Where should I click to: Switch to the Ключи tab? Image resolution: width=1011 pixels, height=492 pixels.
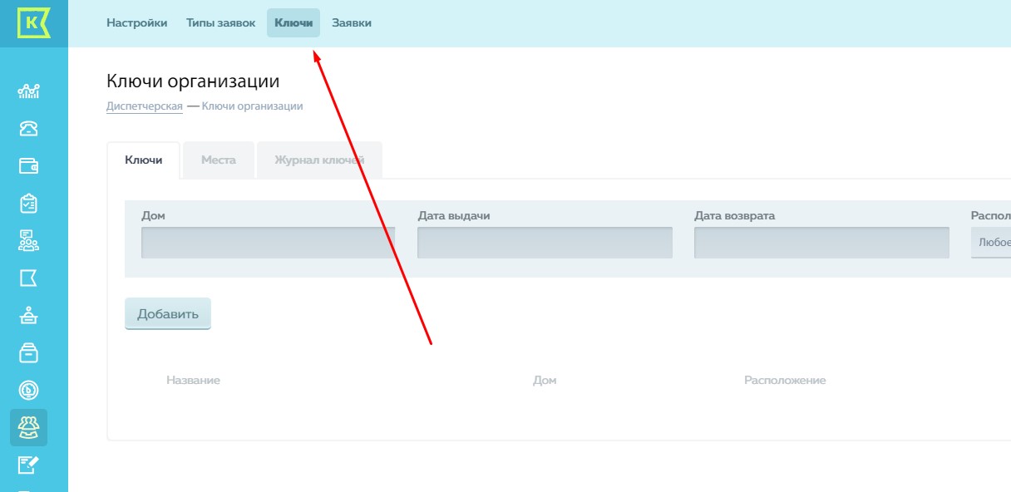click(x=144, y=160)
